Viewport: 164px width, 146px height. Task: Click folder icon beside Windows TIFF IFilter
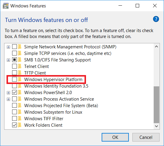20,118
